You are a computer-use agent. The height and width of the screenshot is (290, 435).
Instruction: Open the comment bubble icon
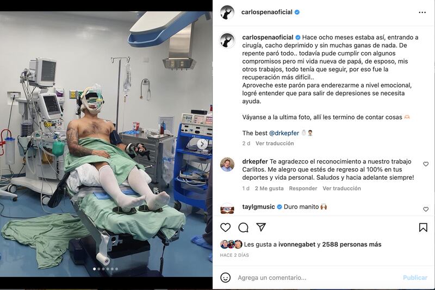point(243,228)
